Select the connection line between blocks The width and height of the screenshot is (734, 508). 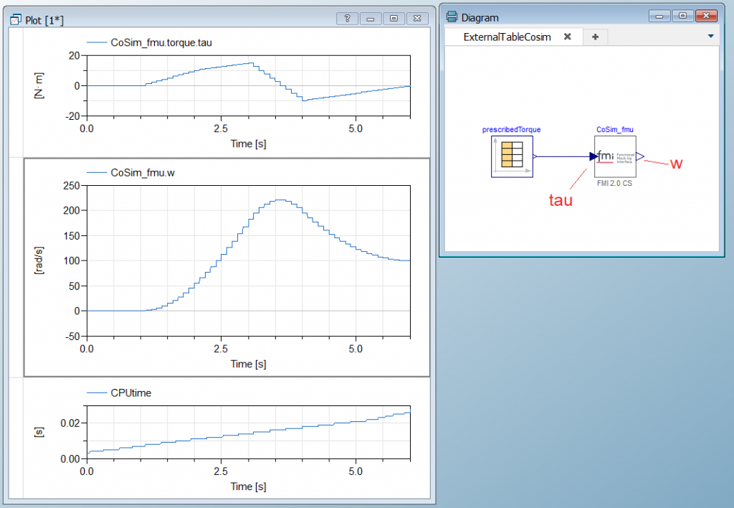click(563, 156)
